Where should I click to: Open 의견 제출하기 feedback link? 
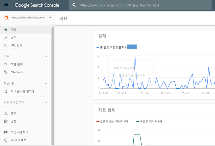point(26,132)
